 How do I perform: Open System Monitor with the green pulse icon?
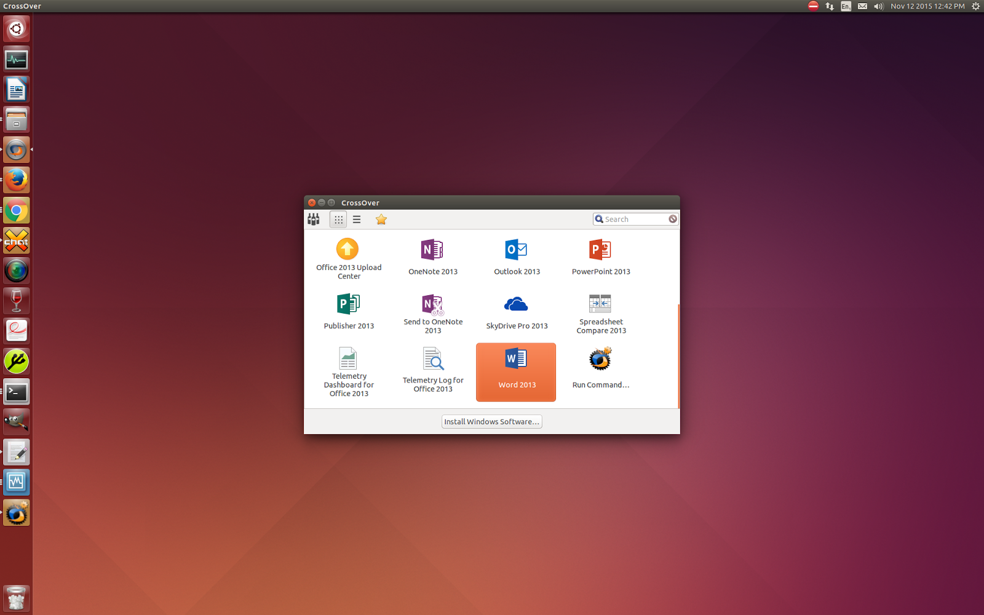pyautogui.click(x=17, y=59)
